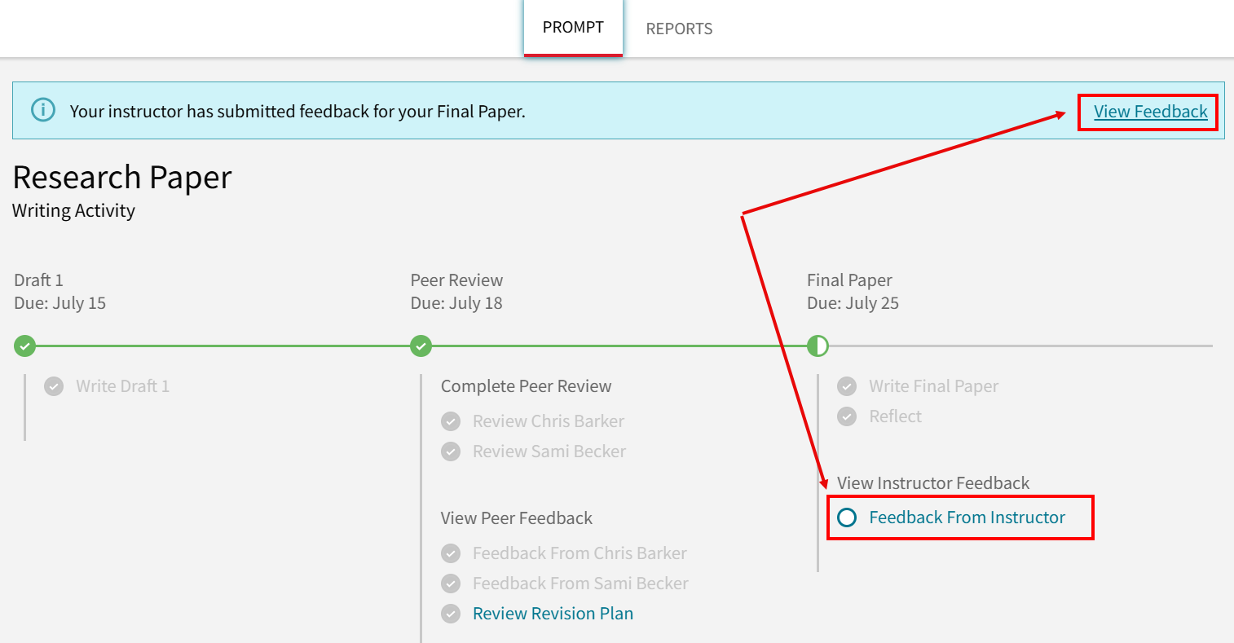The height and width of the screenshot is (643, 1234).
Task: Click the checkmark beside Feedback From Sami Becker
Action: click(x=451, y=584)
